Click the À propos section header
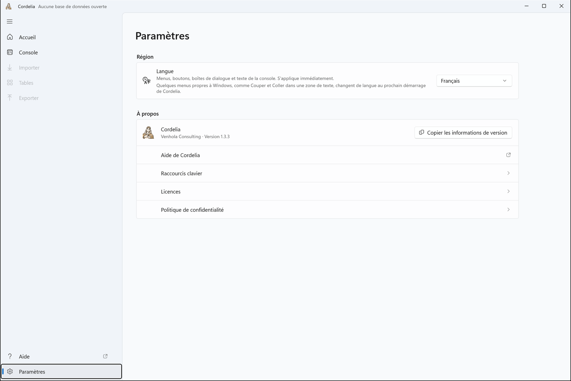This screenshot has width=571, height=381. click(148, 114)
